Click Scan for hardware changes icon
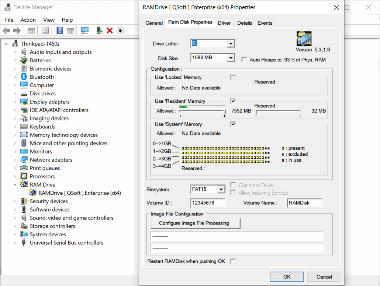 (x=85, y=31)
